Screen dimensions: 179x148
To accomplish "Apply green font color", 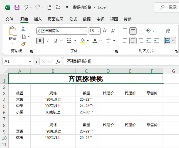I will coord(95,41).
